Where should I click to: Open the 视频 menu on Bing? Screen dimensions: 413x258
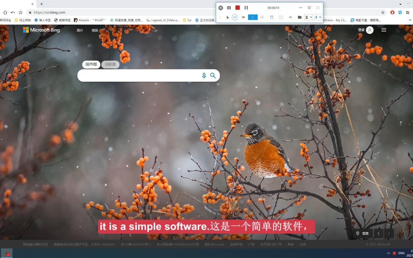pos(94,30)
